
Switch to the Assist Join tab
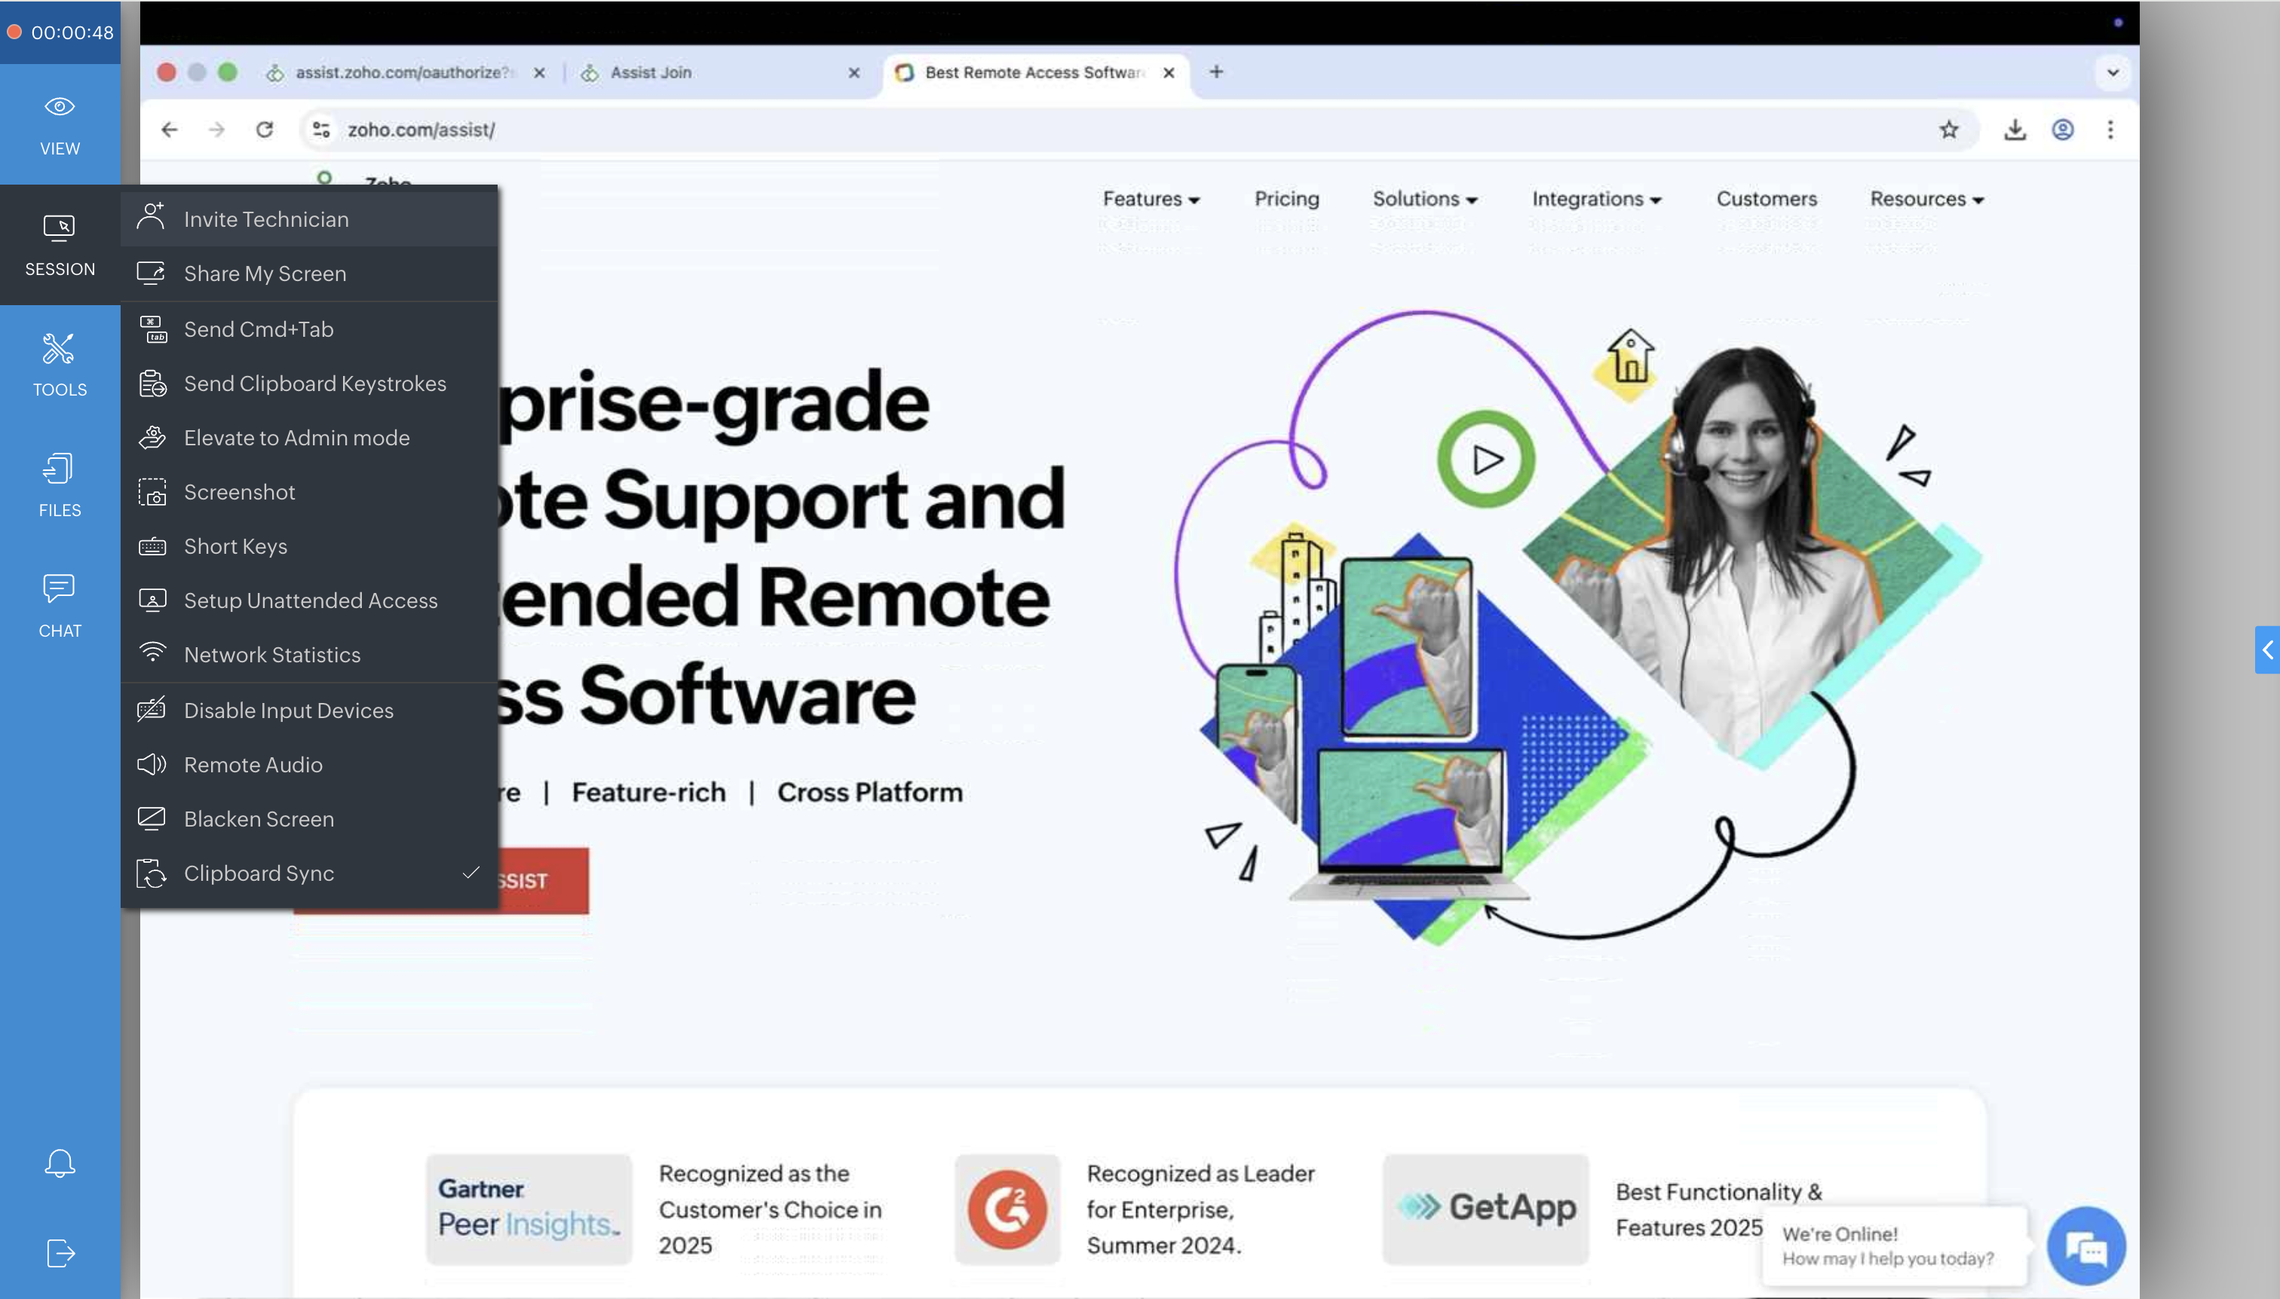point(650,72)
